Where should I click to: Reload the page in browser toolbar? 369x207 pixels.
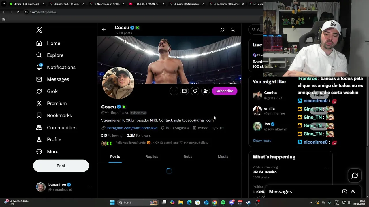18,12
